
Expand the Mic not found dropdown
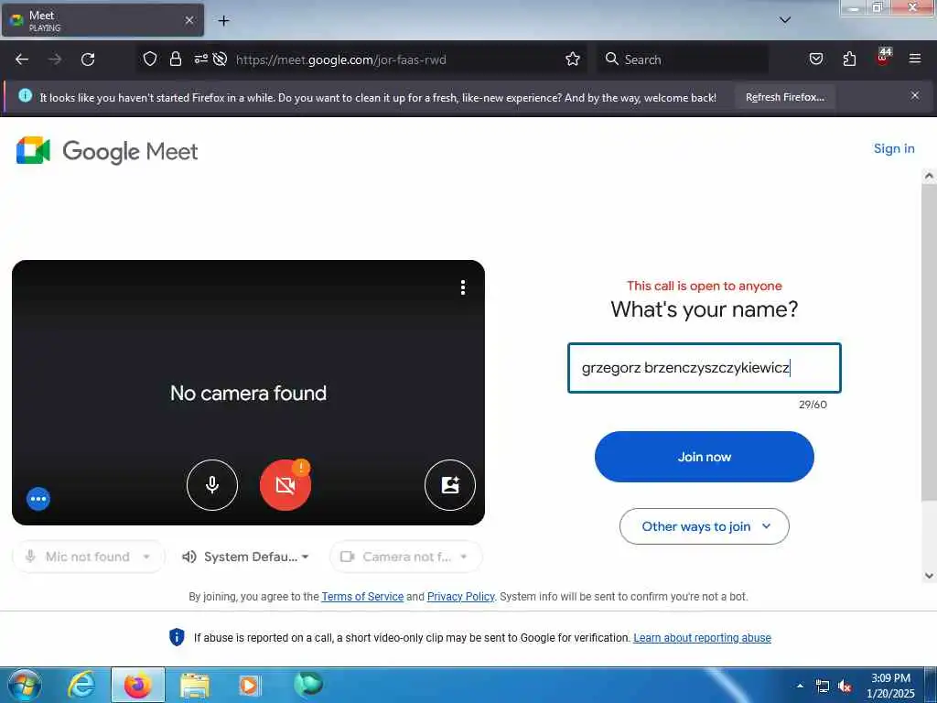[88, 557]
